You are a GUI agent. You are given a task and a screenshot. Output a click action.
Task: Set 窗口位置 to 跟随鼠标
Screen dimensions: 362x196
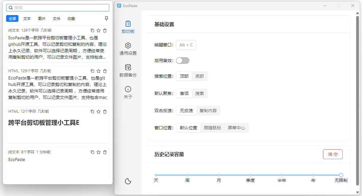click(212, 128)
